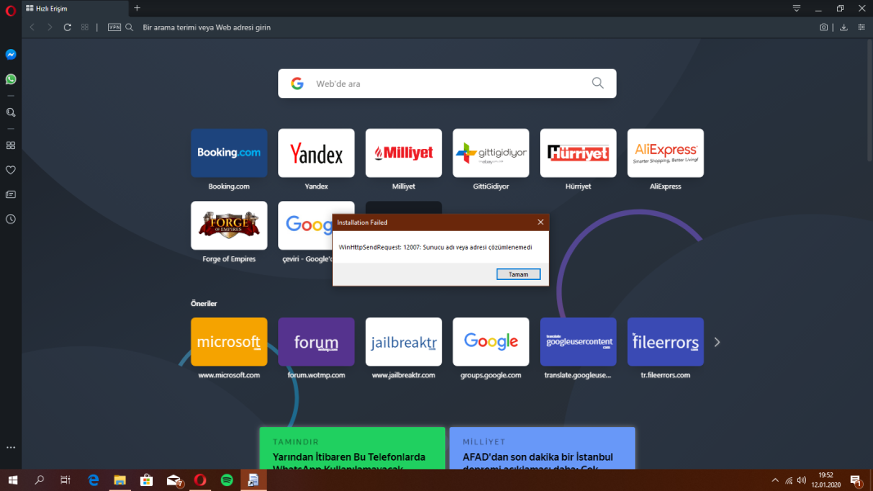Toggle the VPN badge in the address bar
The width and height of the screenshot is (873, 491).
click(x=115, y=27)
